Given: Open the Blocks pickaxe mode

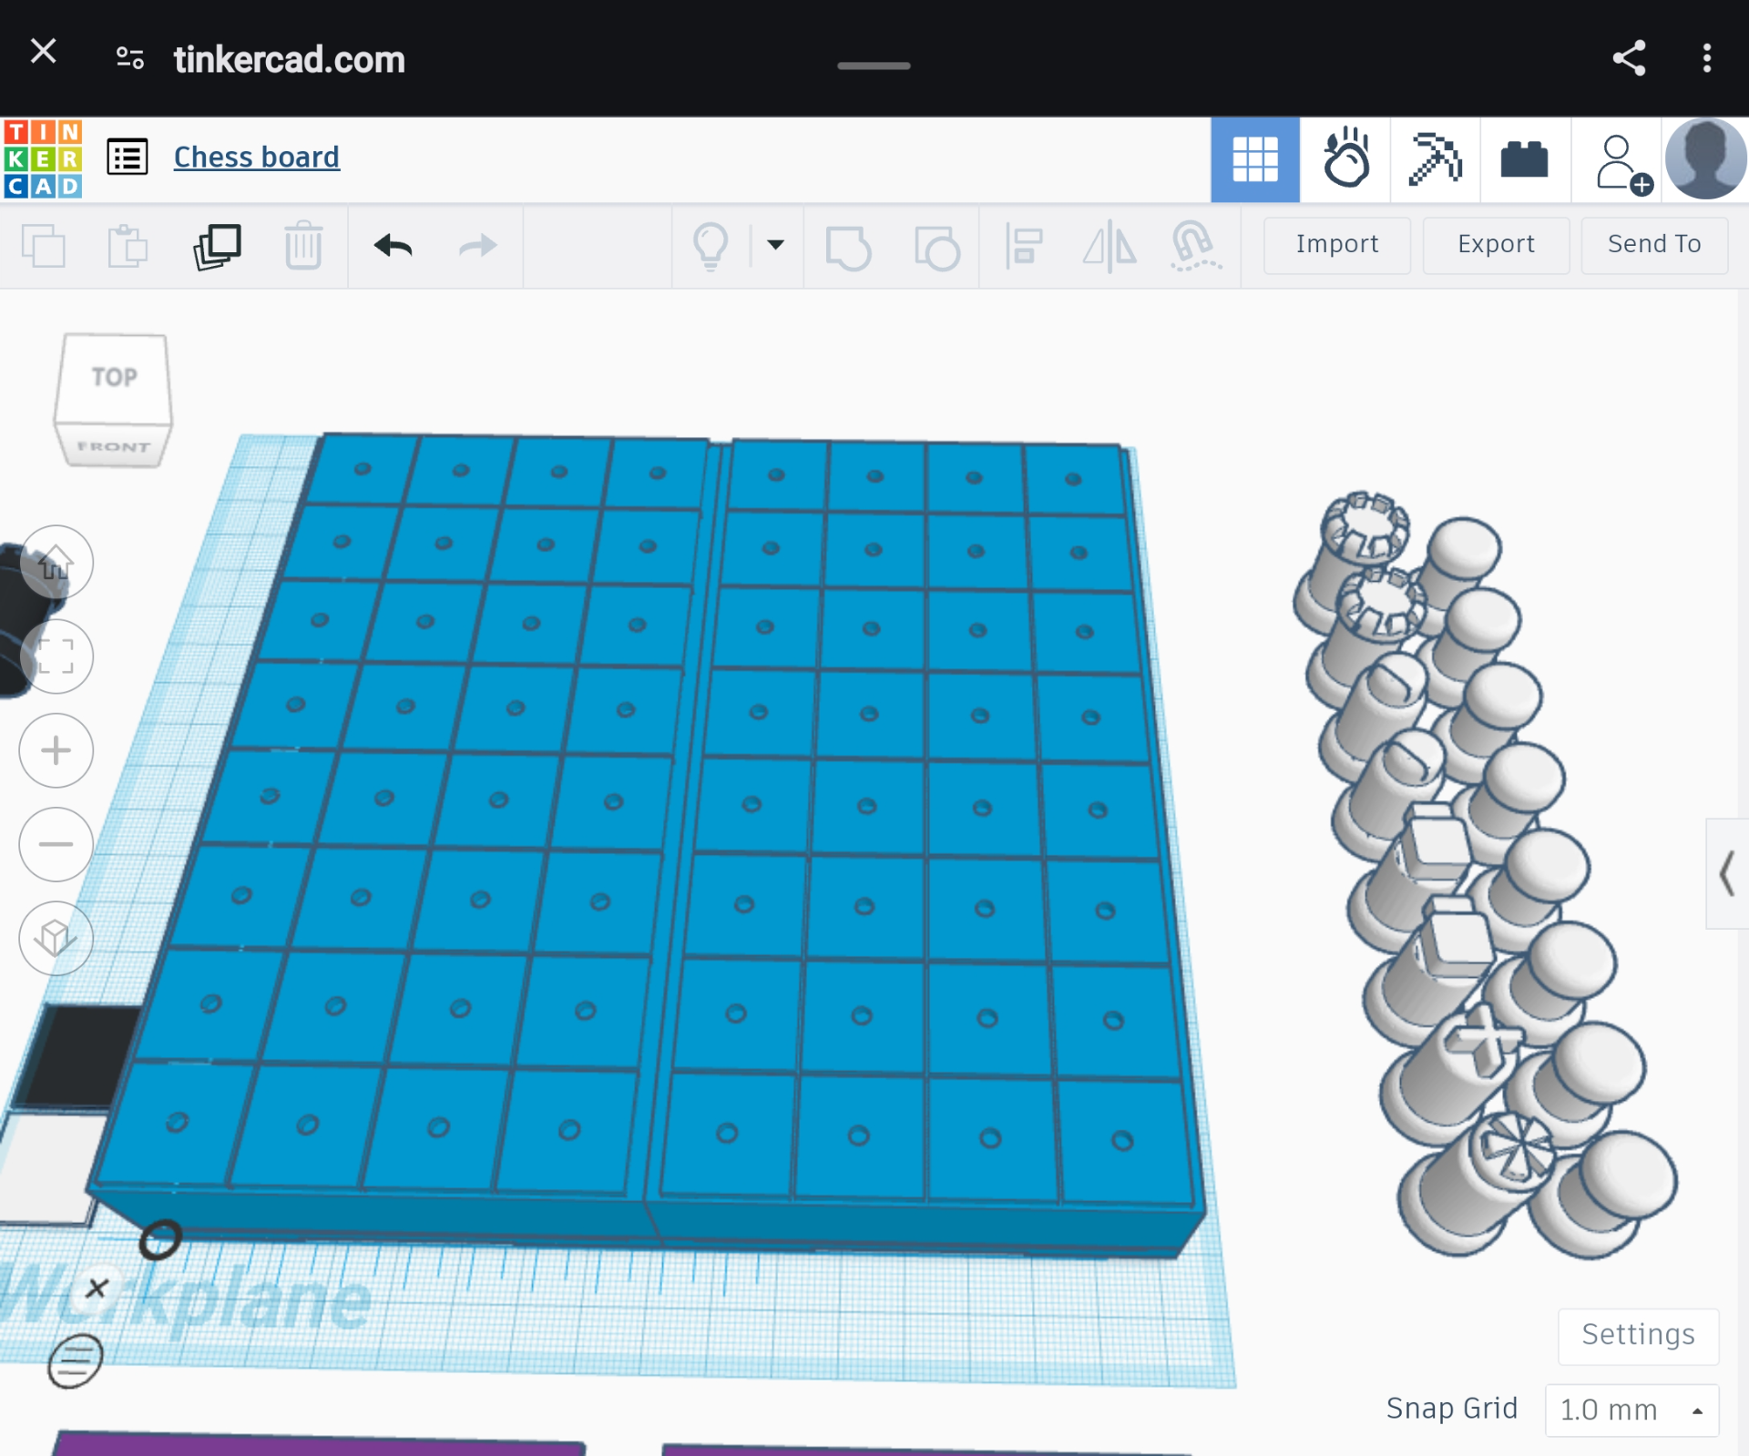Looking at the screenshot, I should [x=1435, y=158].
